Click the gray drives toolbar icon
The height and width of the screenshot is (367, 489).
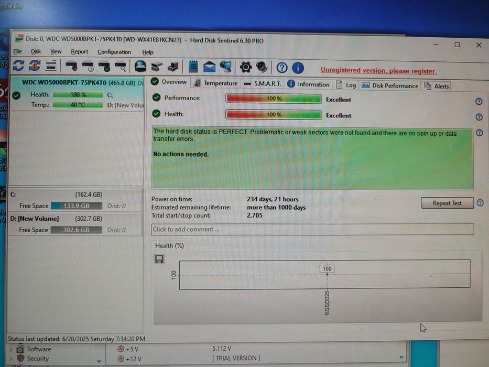(157, 67)
